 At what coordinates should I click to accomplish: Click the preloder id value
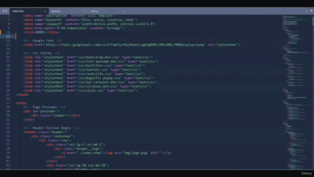coord(48,112)
